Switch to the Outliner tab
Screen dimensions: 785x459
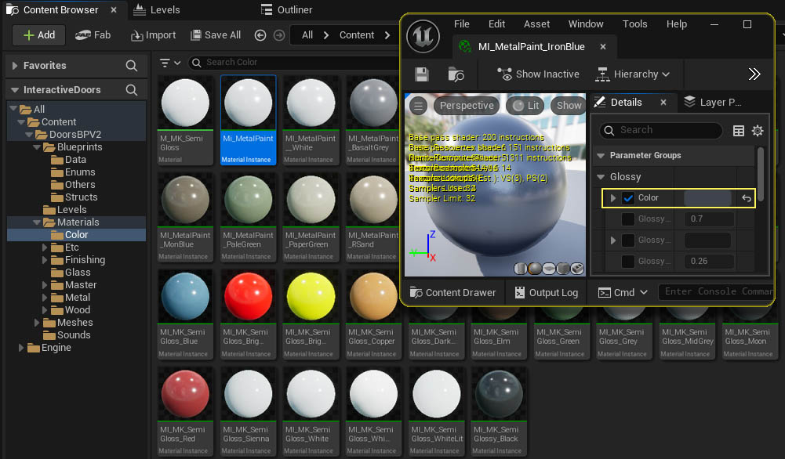point(287,9)
